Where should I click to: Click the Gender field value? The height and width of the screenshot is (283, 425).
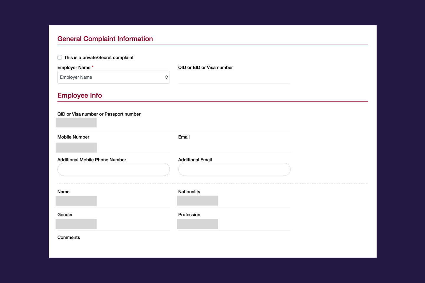(x=76, y=224)
